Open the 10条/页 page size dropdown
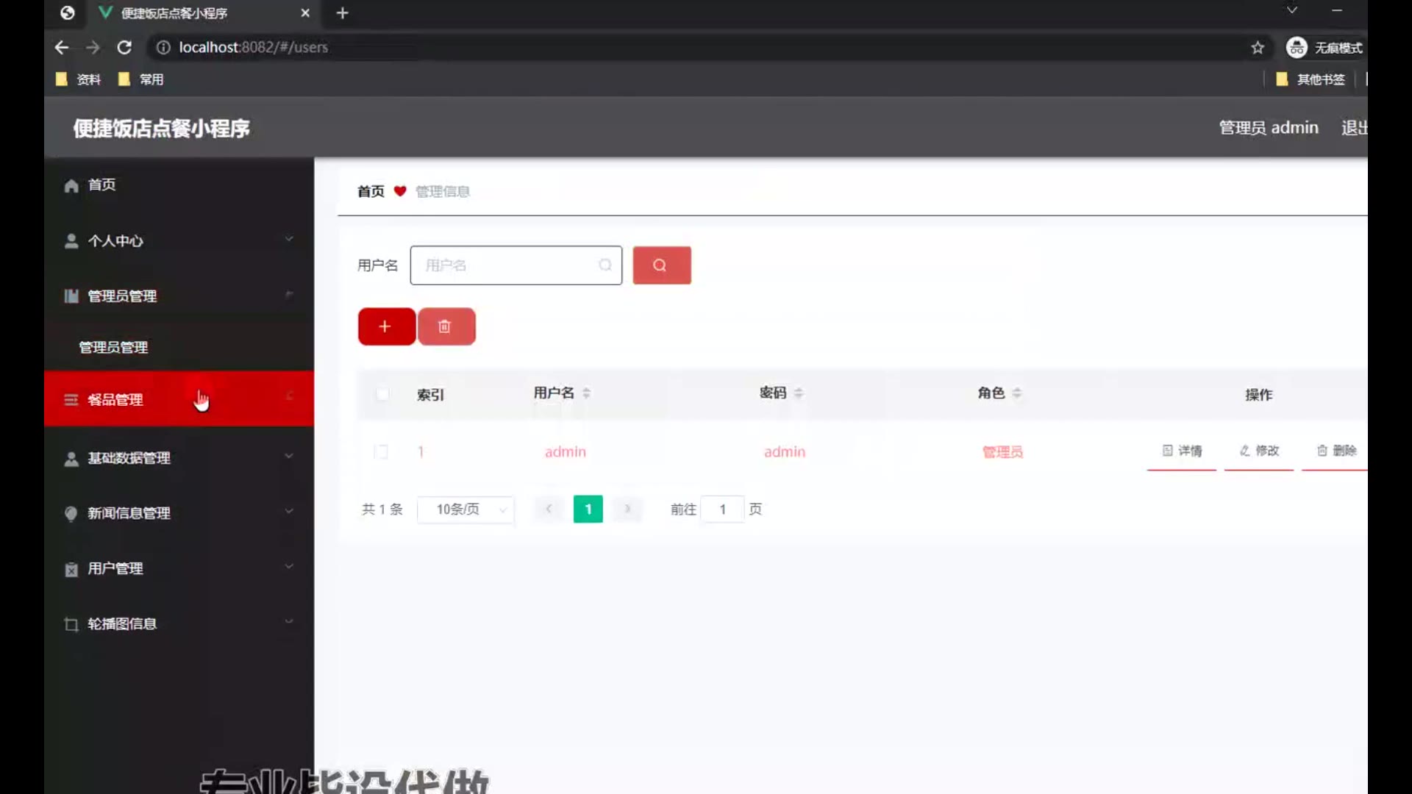Screen dimensions: 1412x794 point(466,509)
